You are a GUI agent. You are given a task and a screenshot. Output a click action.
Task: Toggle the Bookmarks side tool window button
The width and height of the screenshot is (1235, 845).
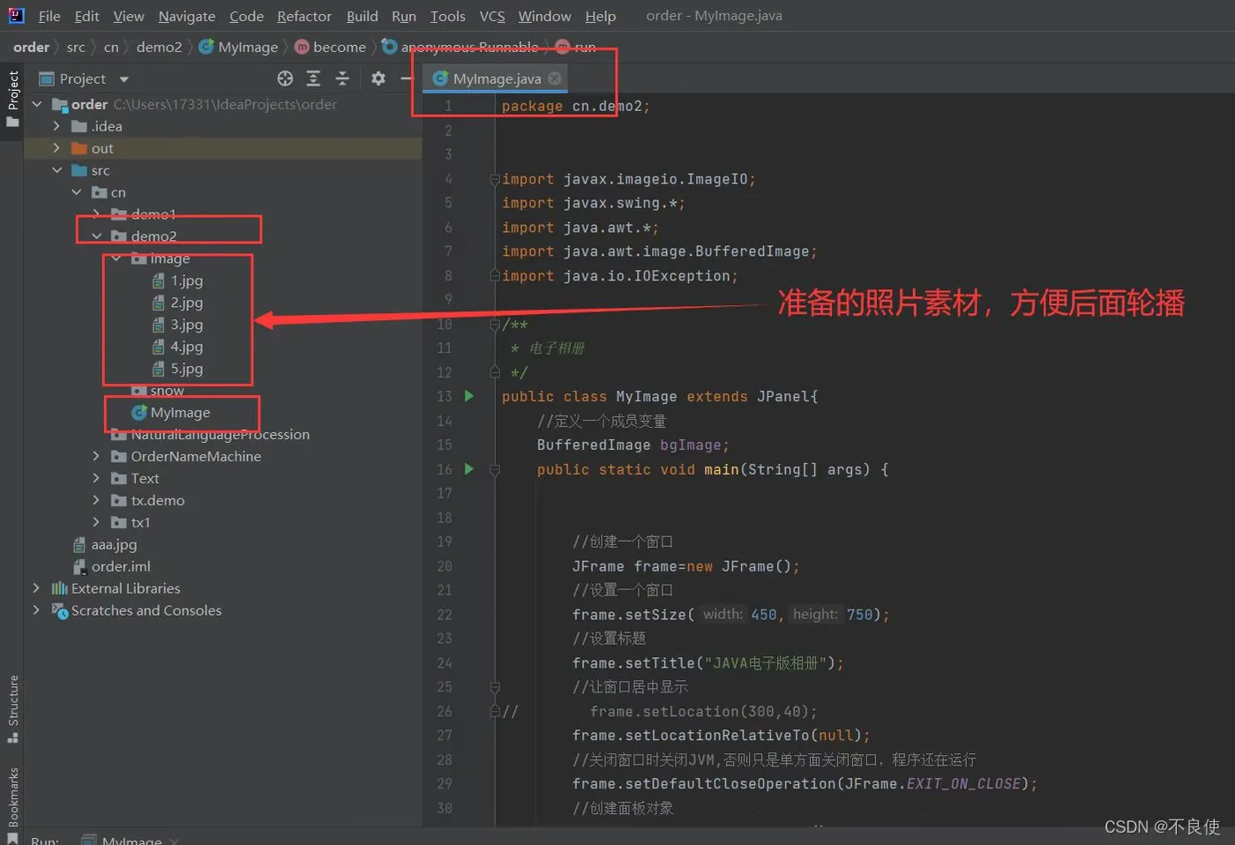click(x=12, y=805)
